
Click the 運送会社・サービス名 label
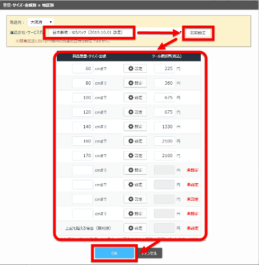(x=27, y=32)
